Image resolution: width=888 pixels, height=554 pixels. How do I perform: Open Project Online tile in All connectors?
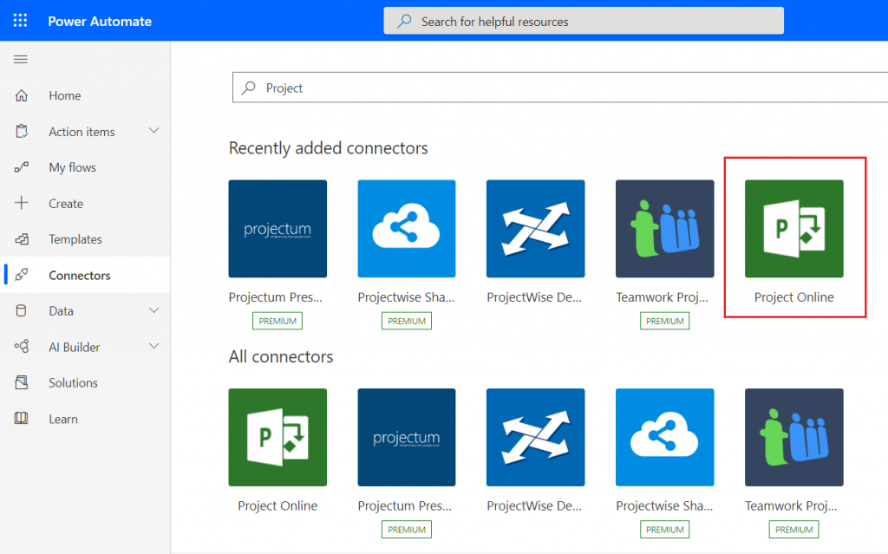tap(277, 437)
